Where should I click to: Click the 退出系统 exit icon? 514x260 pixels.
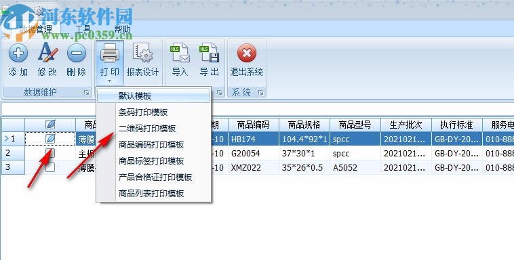(247, 53)
